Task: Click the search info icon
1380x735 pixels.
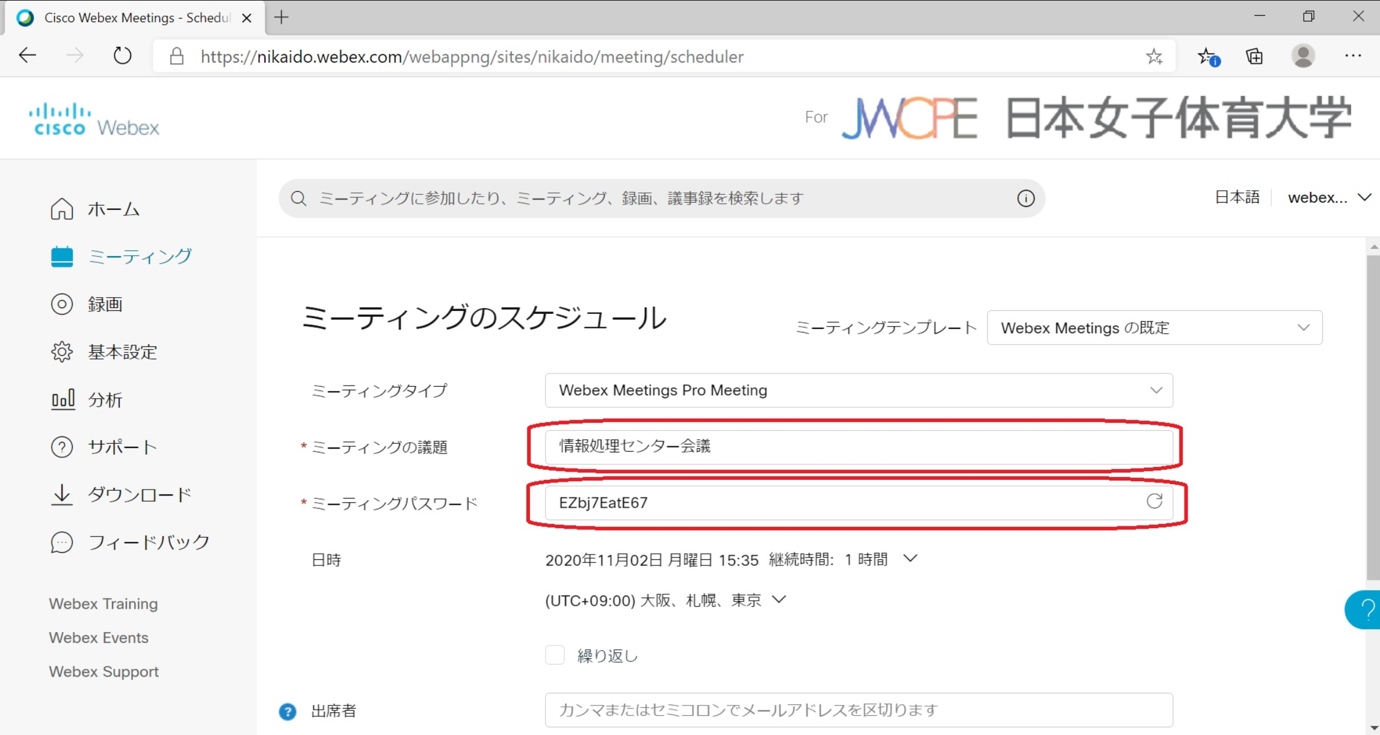Action: tap(1026, 198)
